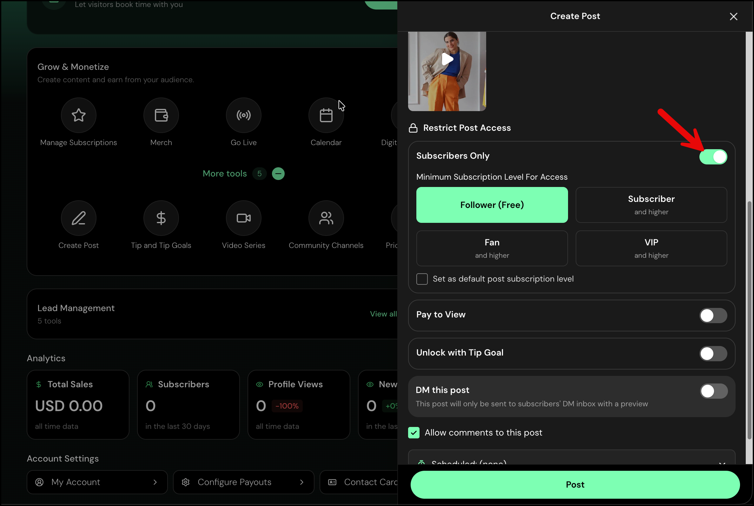The height and width of the screenshot is (506, 754).
Task: Open the Calendar tool icon
Action: pyautogui.click(x=326, y=115)
